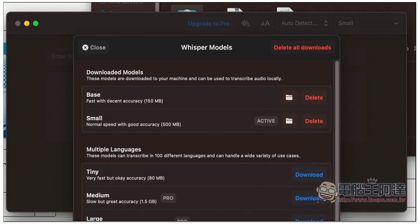Open the Small model folder

pyautogui.click(x=289, y=121)
